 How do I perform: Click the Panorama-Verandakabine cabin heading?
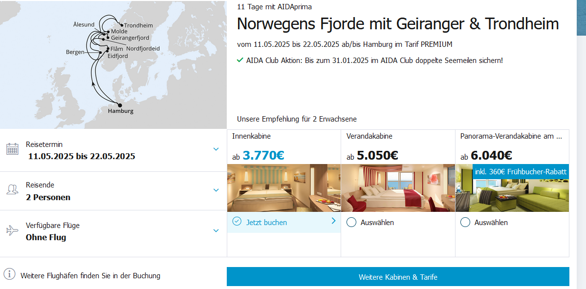coord(511,136)
